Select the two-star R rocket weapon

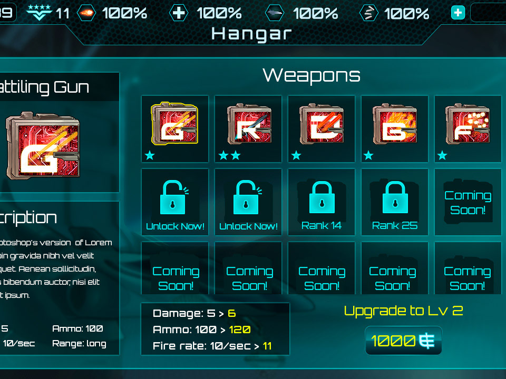click(x=248, y=129)
